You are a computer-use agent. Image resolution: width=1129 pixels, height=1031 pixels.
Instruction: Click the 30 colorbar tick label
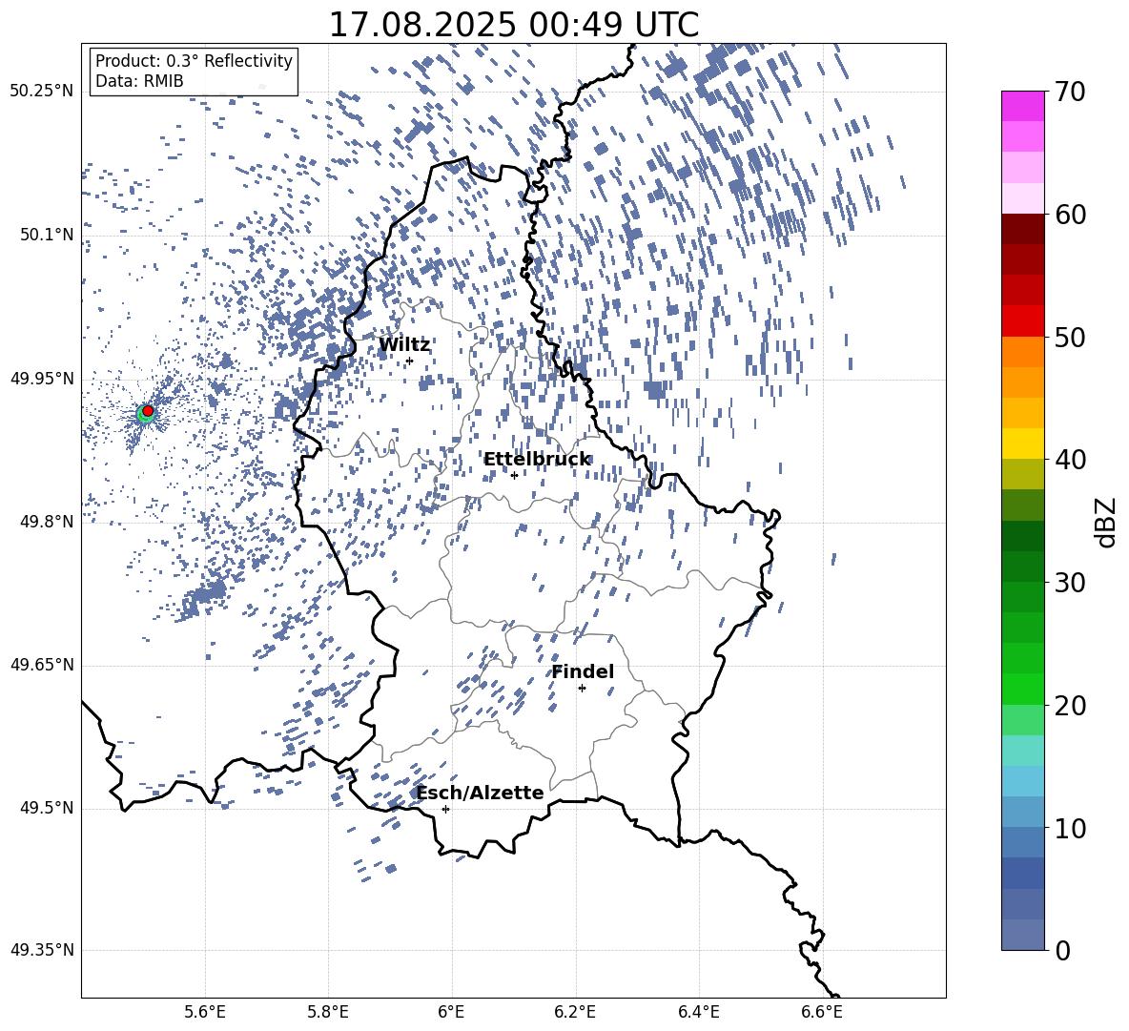(x=1070, y=583)
